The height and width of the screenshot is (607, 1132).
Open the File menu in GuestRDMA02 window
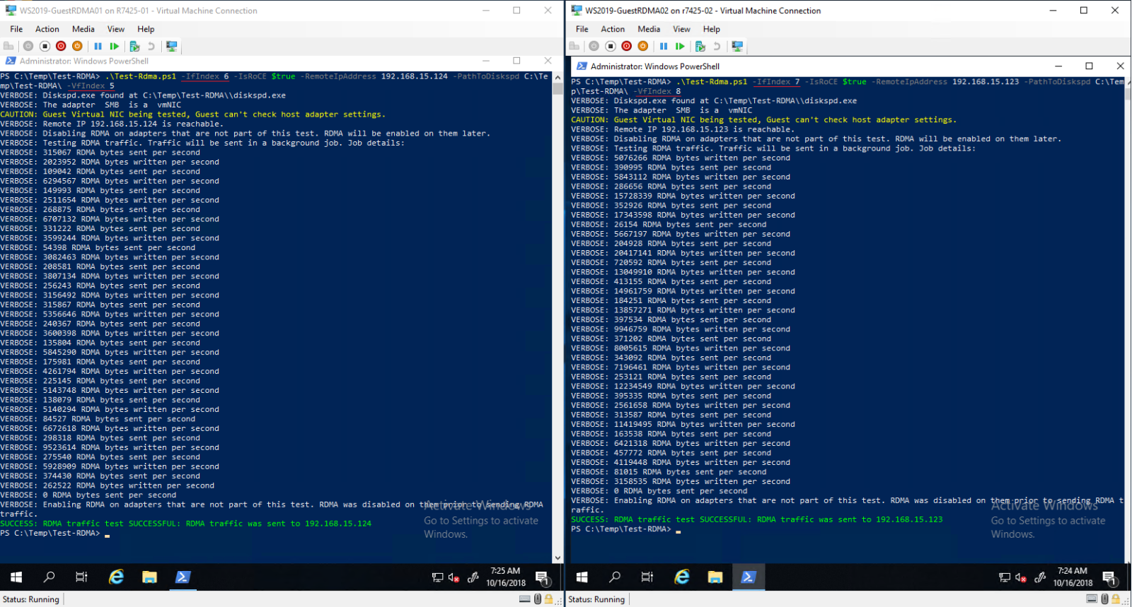click(582, 29)
